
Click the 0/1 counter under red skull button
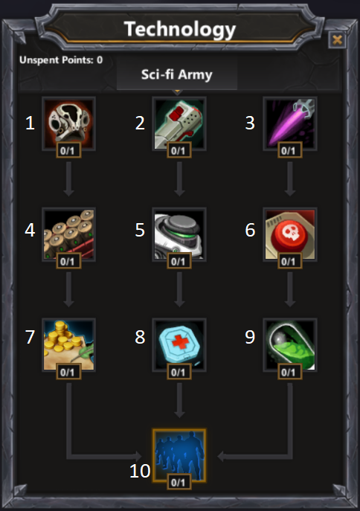289,261
